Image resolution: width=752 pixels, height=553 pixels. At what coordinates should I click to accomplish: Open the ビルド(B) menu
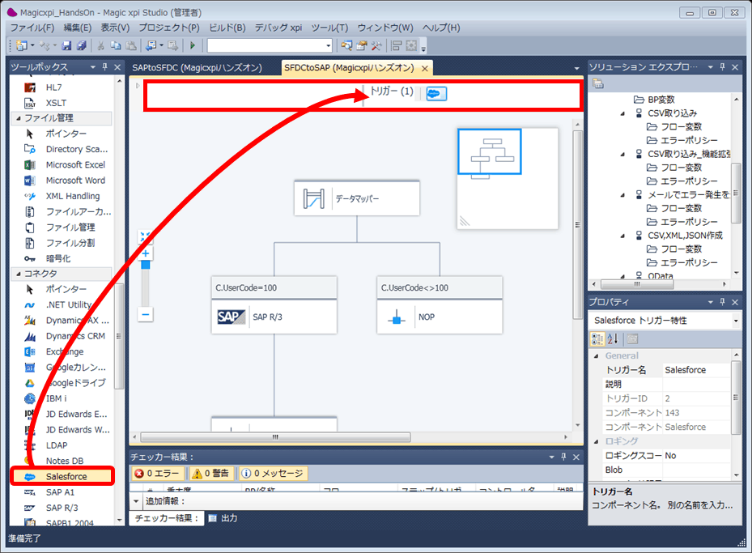click(x=227, y=28)
